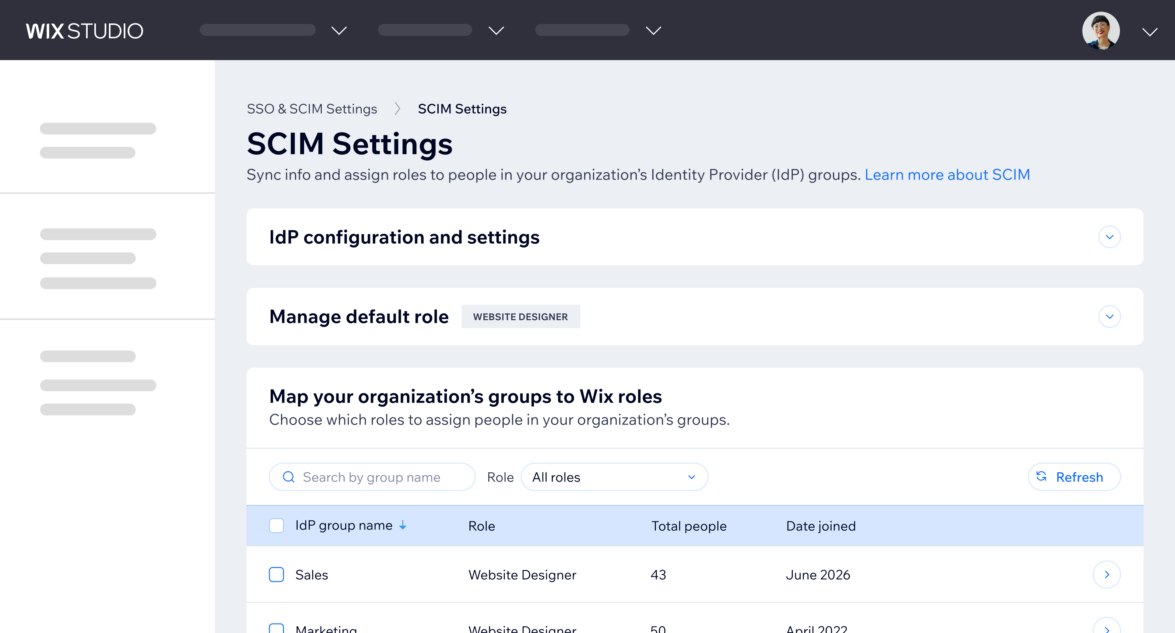Screen dimensions: 1175x633
Task: Expand the account menu chevron beside avatar
Action: tap(1149, 31)
